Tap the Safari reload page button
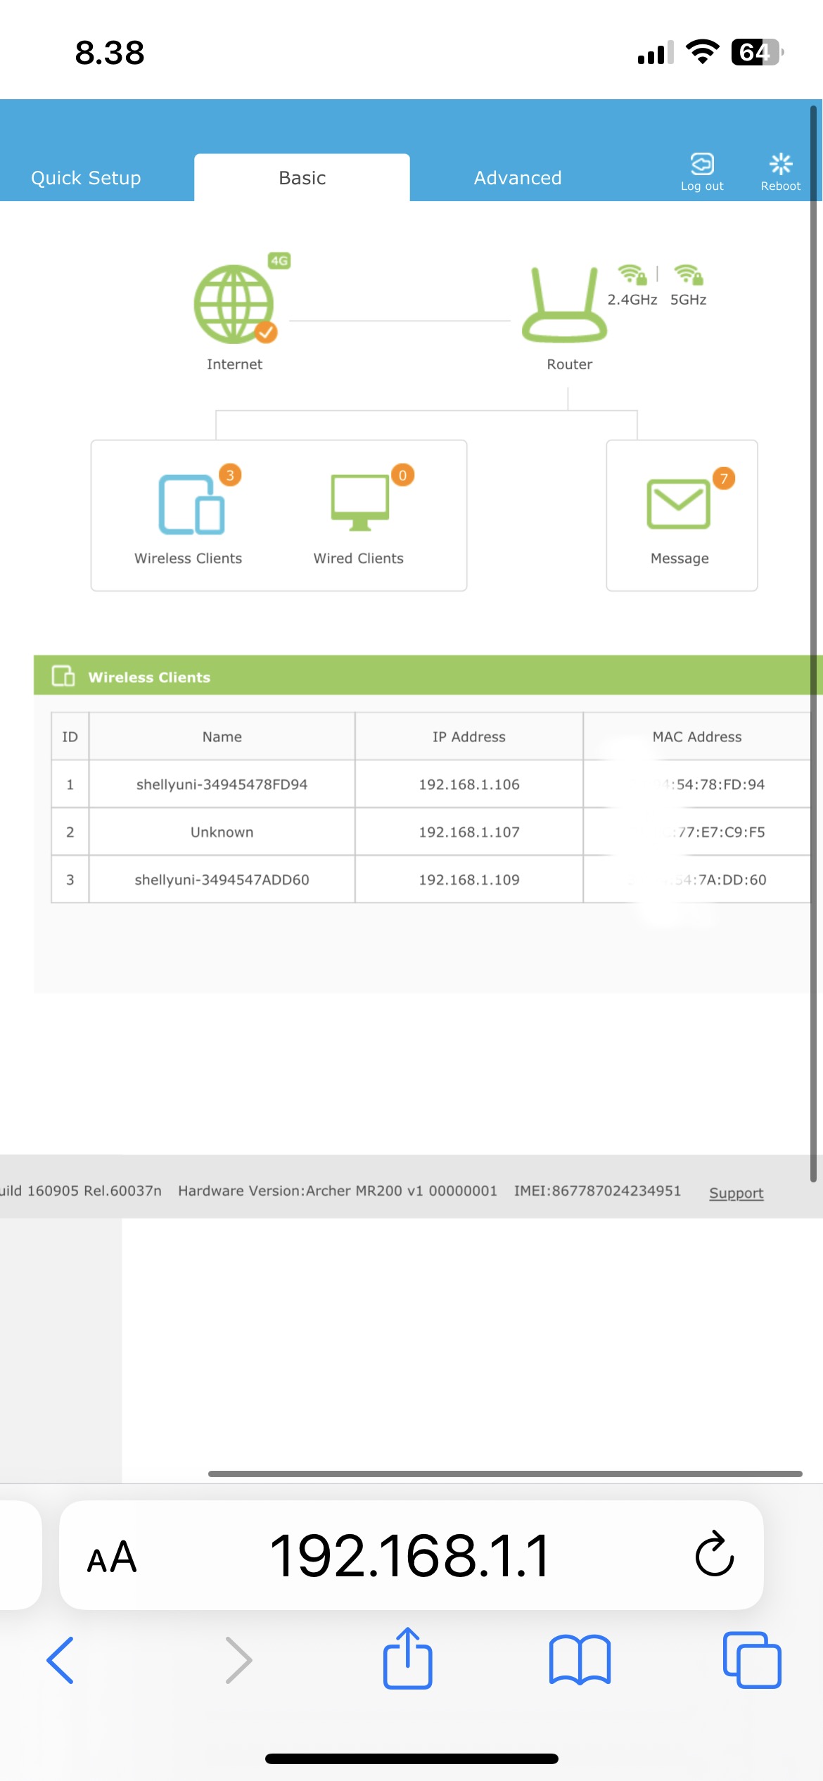The image size is (823, 1781). [714, 1555]
